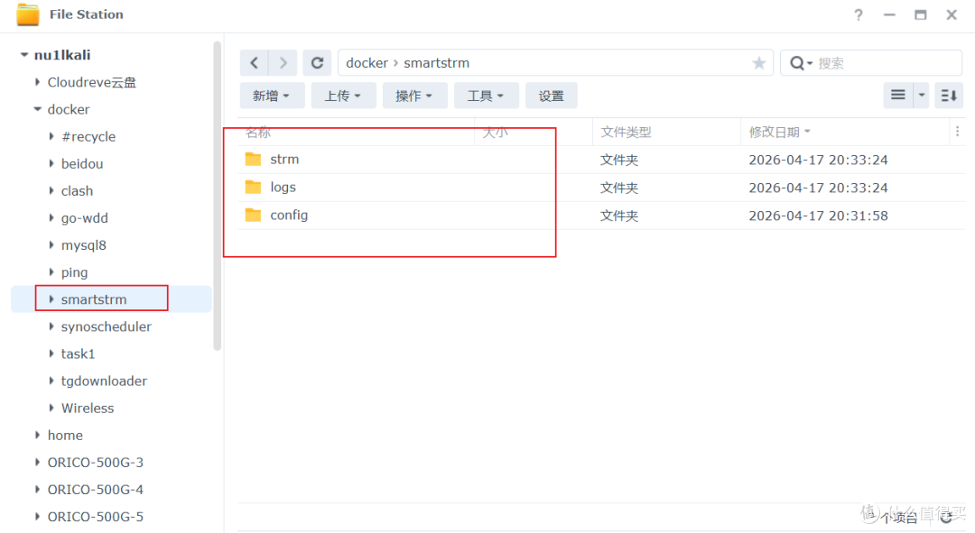The width and height of the screenshot is (975, 533).
Task: Click the config folder icon
Action: tap(253, 215)
